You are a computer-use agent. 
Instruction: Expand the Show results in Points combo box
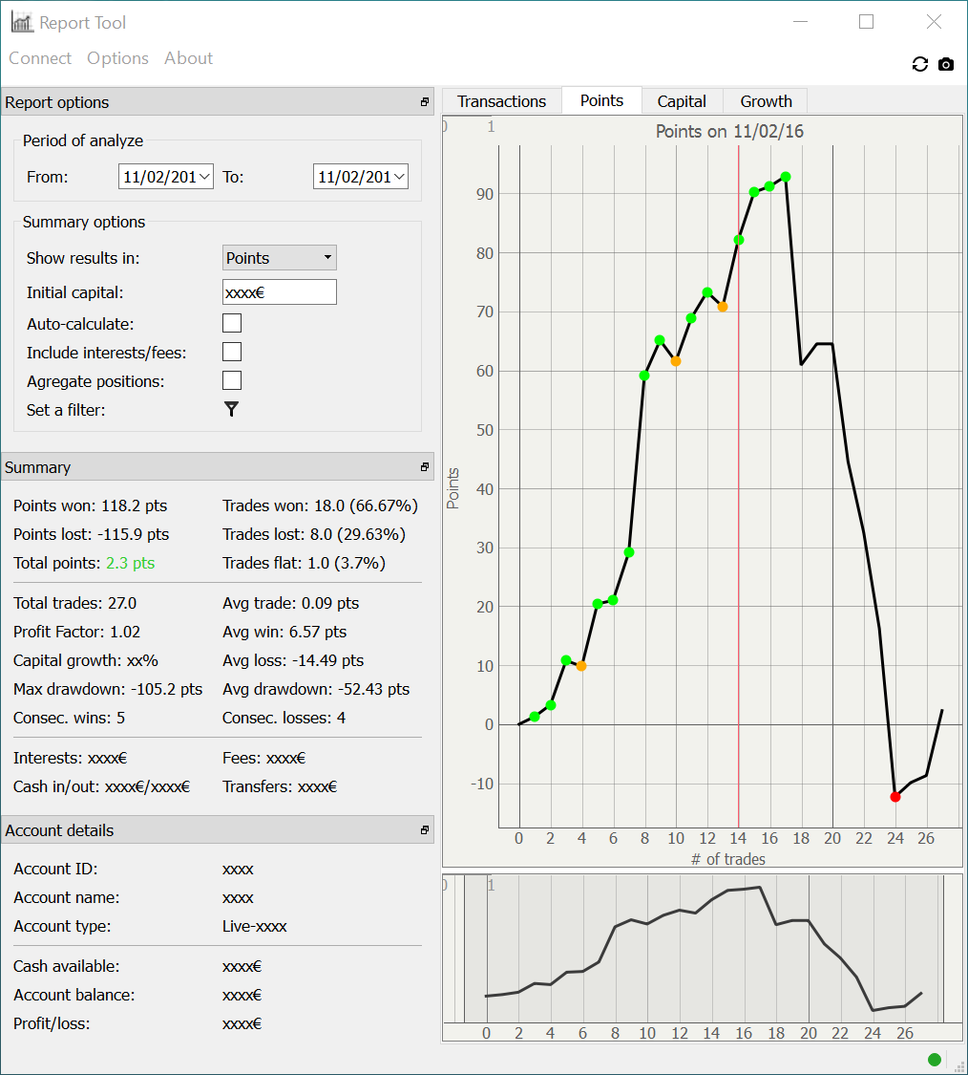280,258
